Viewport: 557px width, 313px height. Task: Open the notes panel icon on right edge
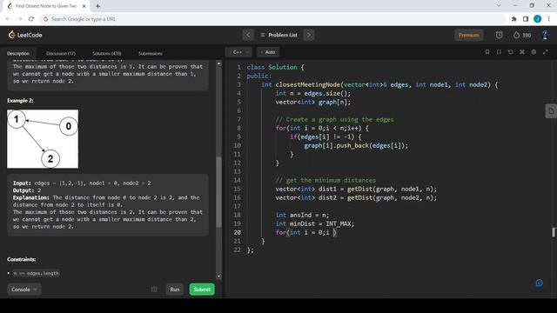pos(551,111)
